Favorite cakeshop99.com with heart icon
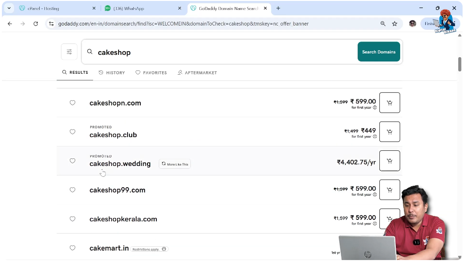 coord(72,190)
